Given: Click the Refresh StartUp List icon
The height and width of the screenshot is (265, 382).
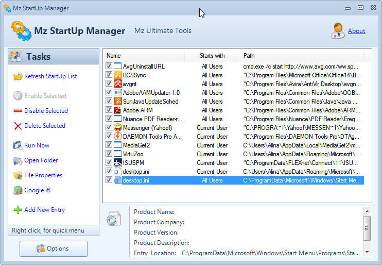Looking at the screenshot, I should point(18,76).
